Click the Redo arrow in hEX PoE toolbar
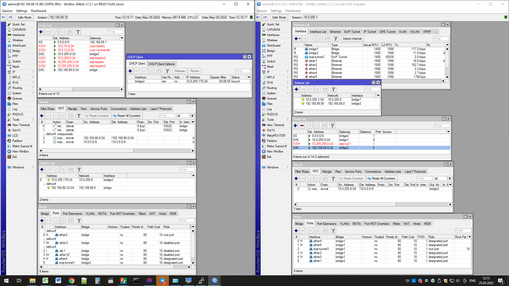The image size is (509, 286). [265, 17]
